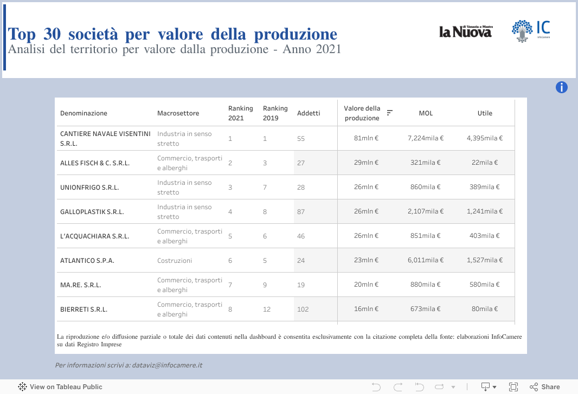Click the Addetti column header
The height and width of the screenshot is (394, 578).
(309, 113)
